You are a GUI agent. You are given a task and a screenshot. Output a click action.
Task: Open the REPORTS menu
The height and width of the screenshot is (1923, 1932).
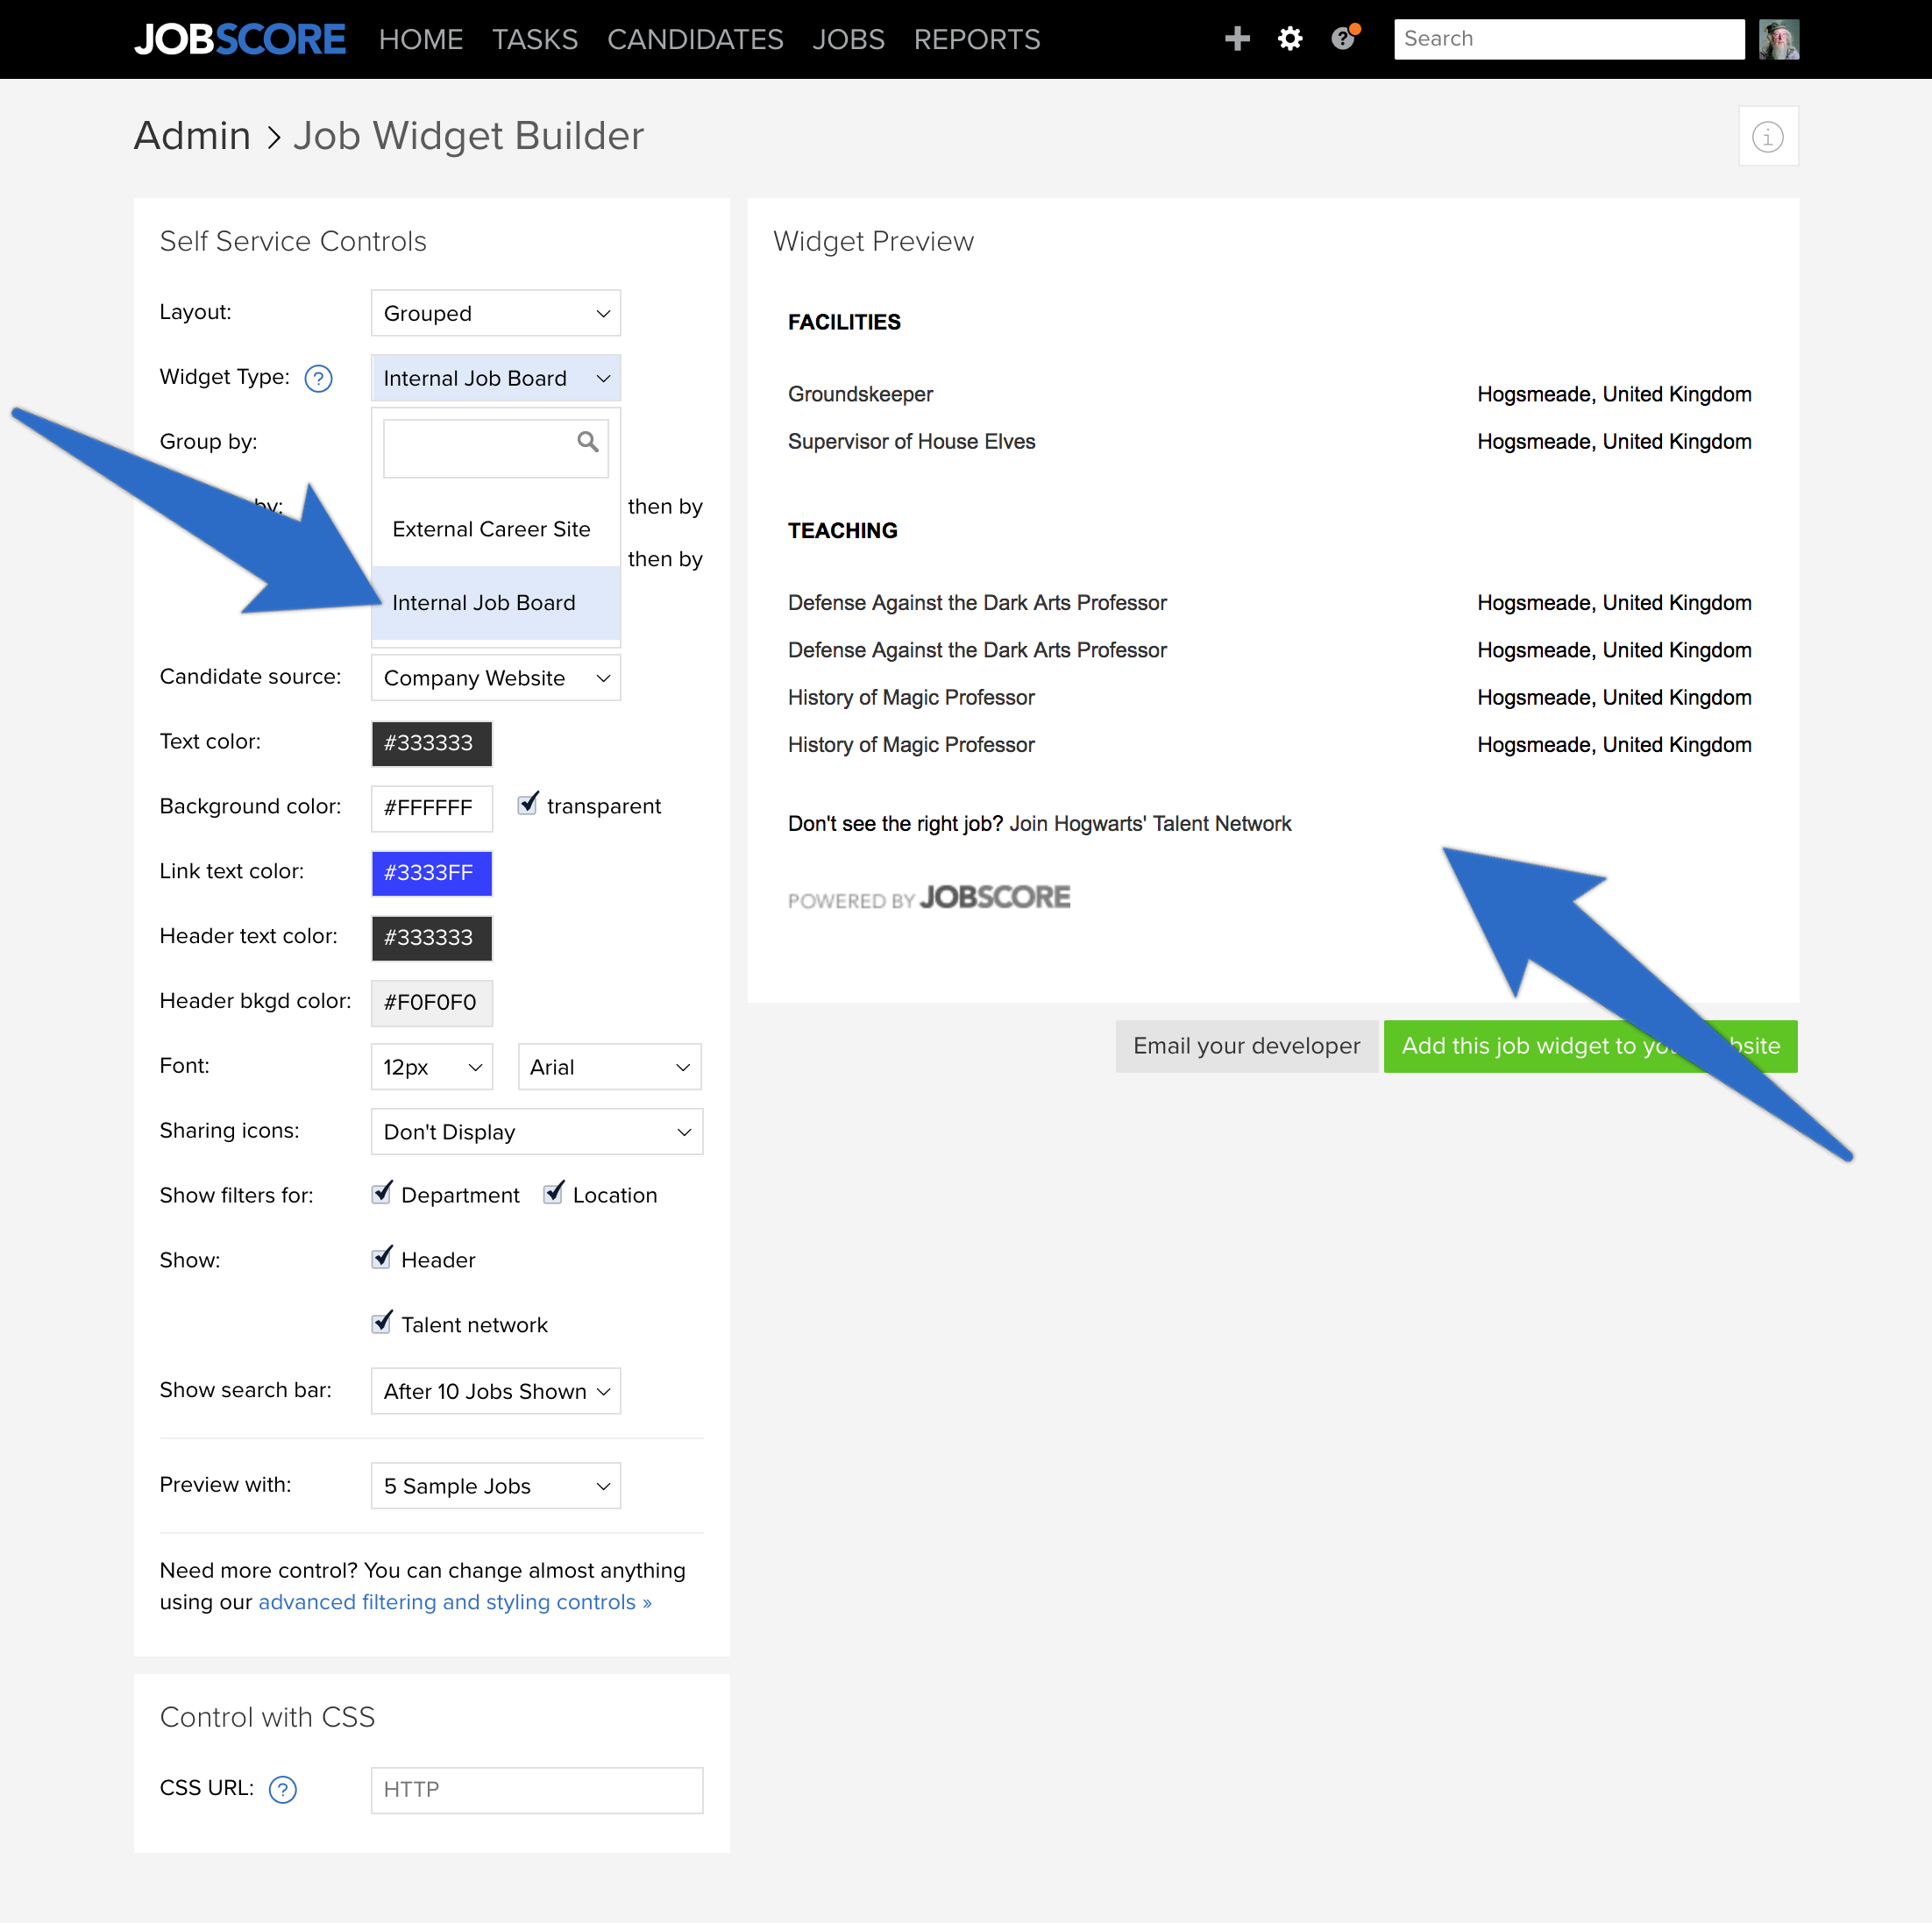point(977,39)
